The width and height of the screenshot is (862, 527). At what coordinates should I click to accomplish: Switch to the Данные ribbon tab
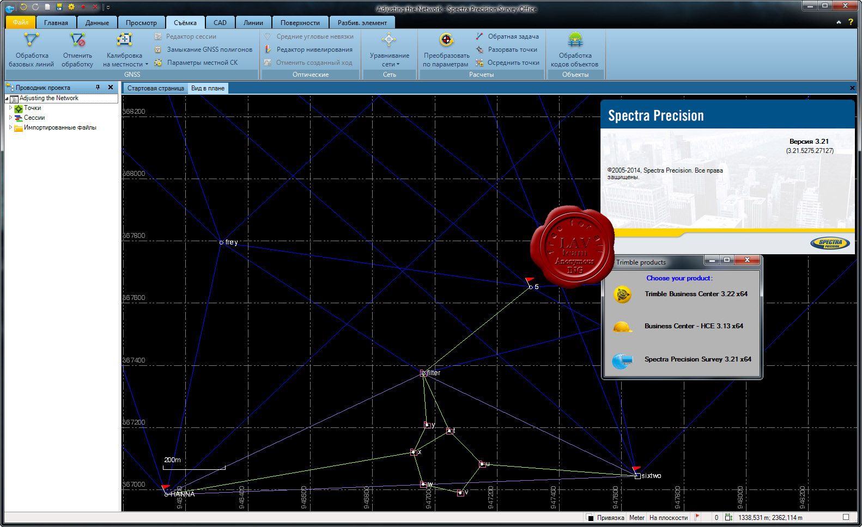[97, 23]
